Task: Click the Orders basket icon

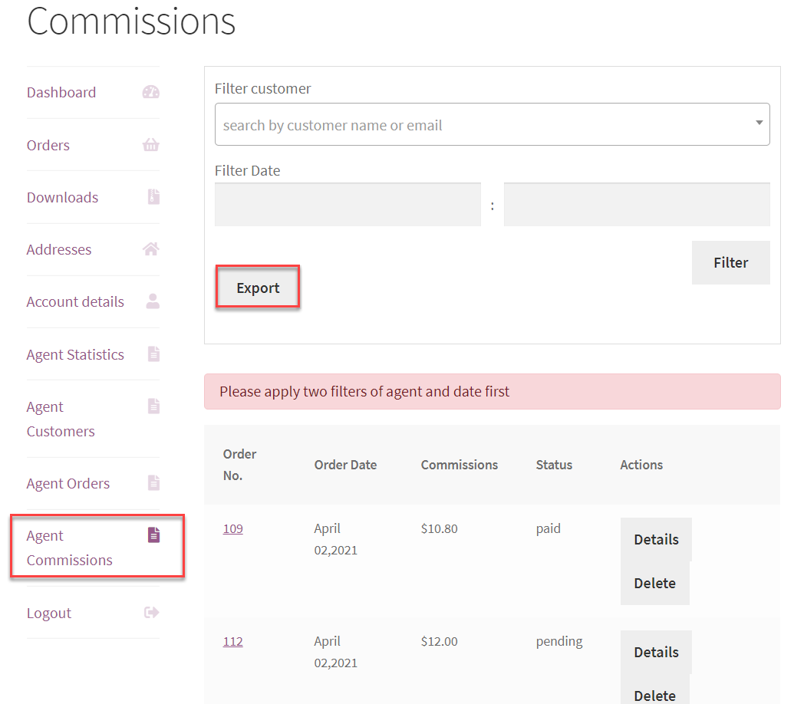Action: coord(151,145)
